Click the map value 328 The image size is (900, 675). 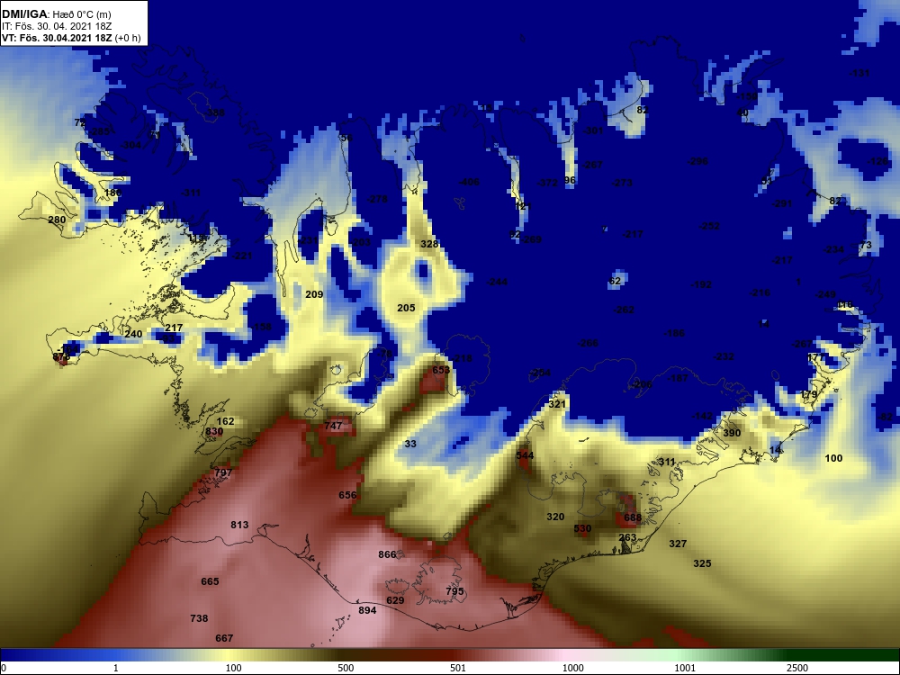point(429,244)
